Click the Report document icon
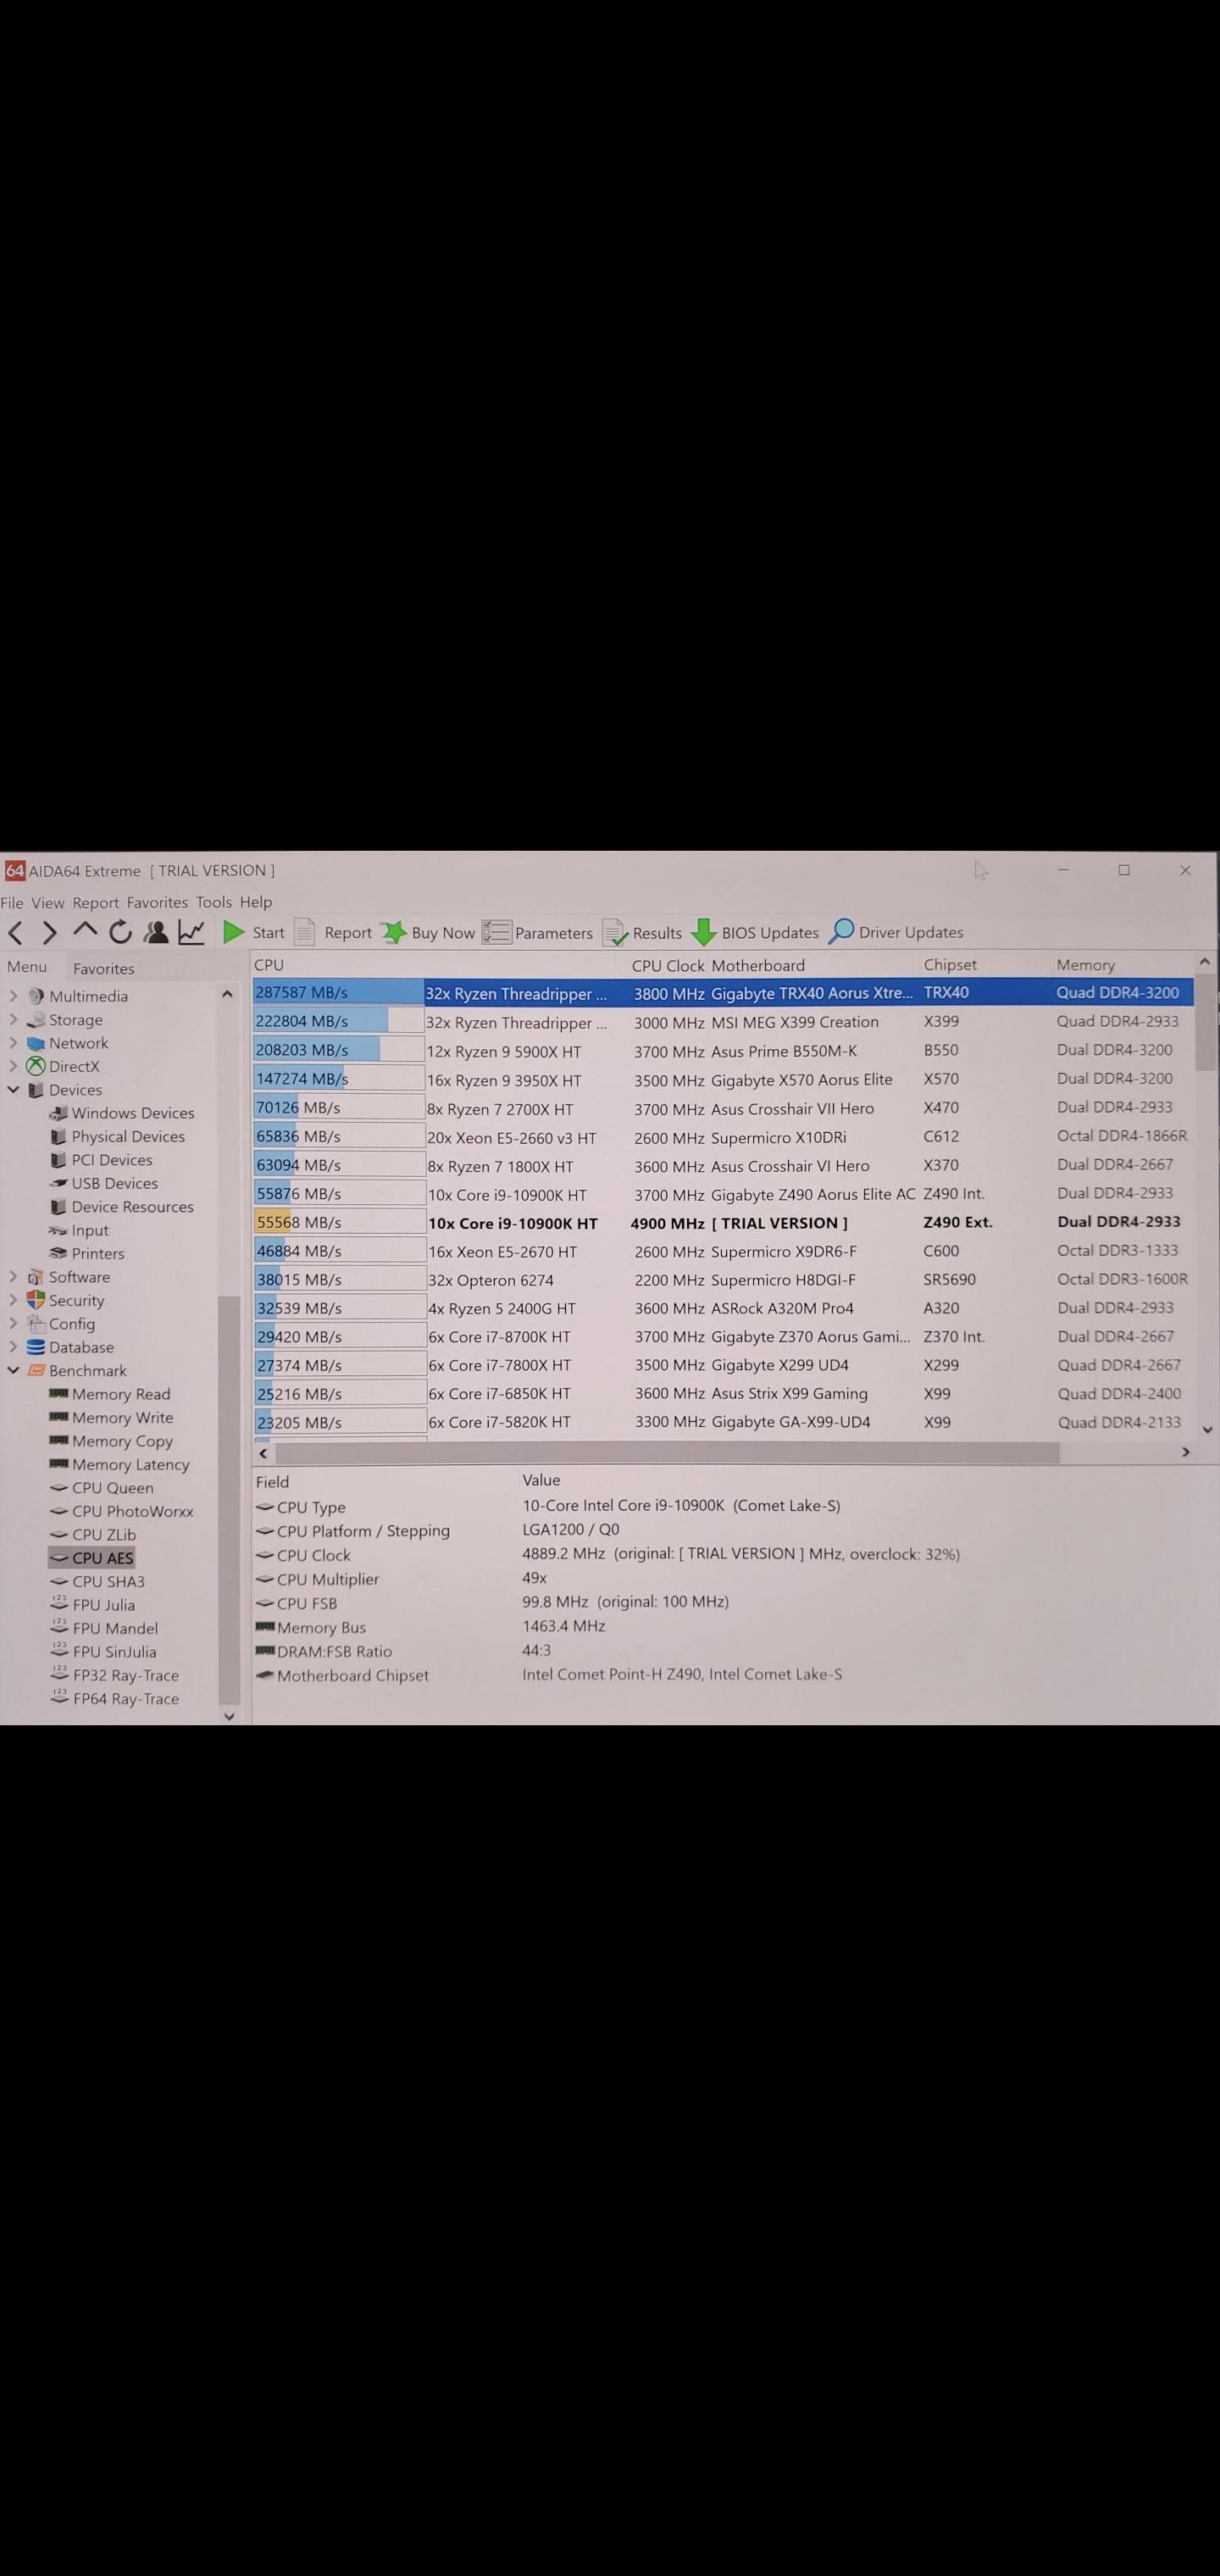Viewport: 1220px width, 2576px height. click(304, 932)
